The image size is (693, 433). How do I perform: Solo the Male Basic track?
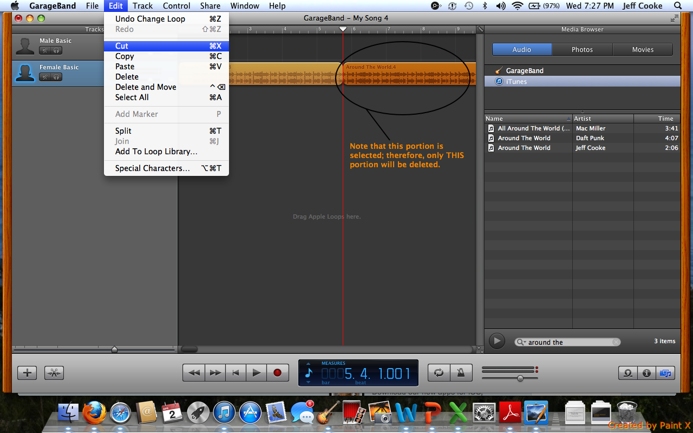[56, 50]
